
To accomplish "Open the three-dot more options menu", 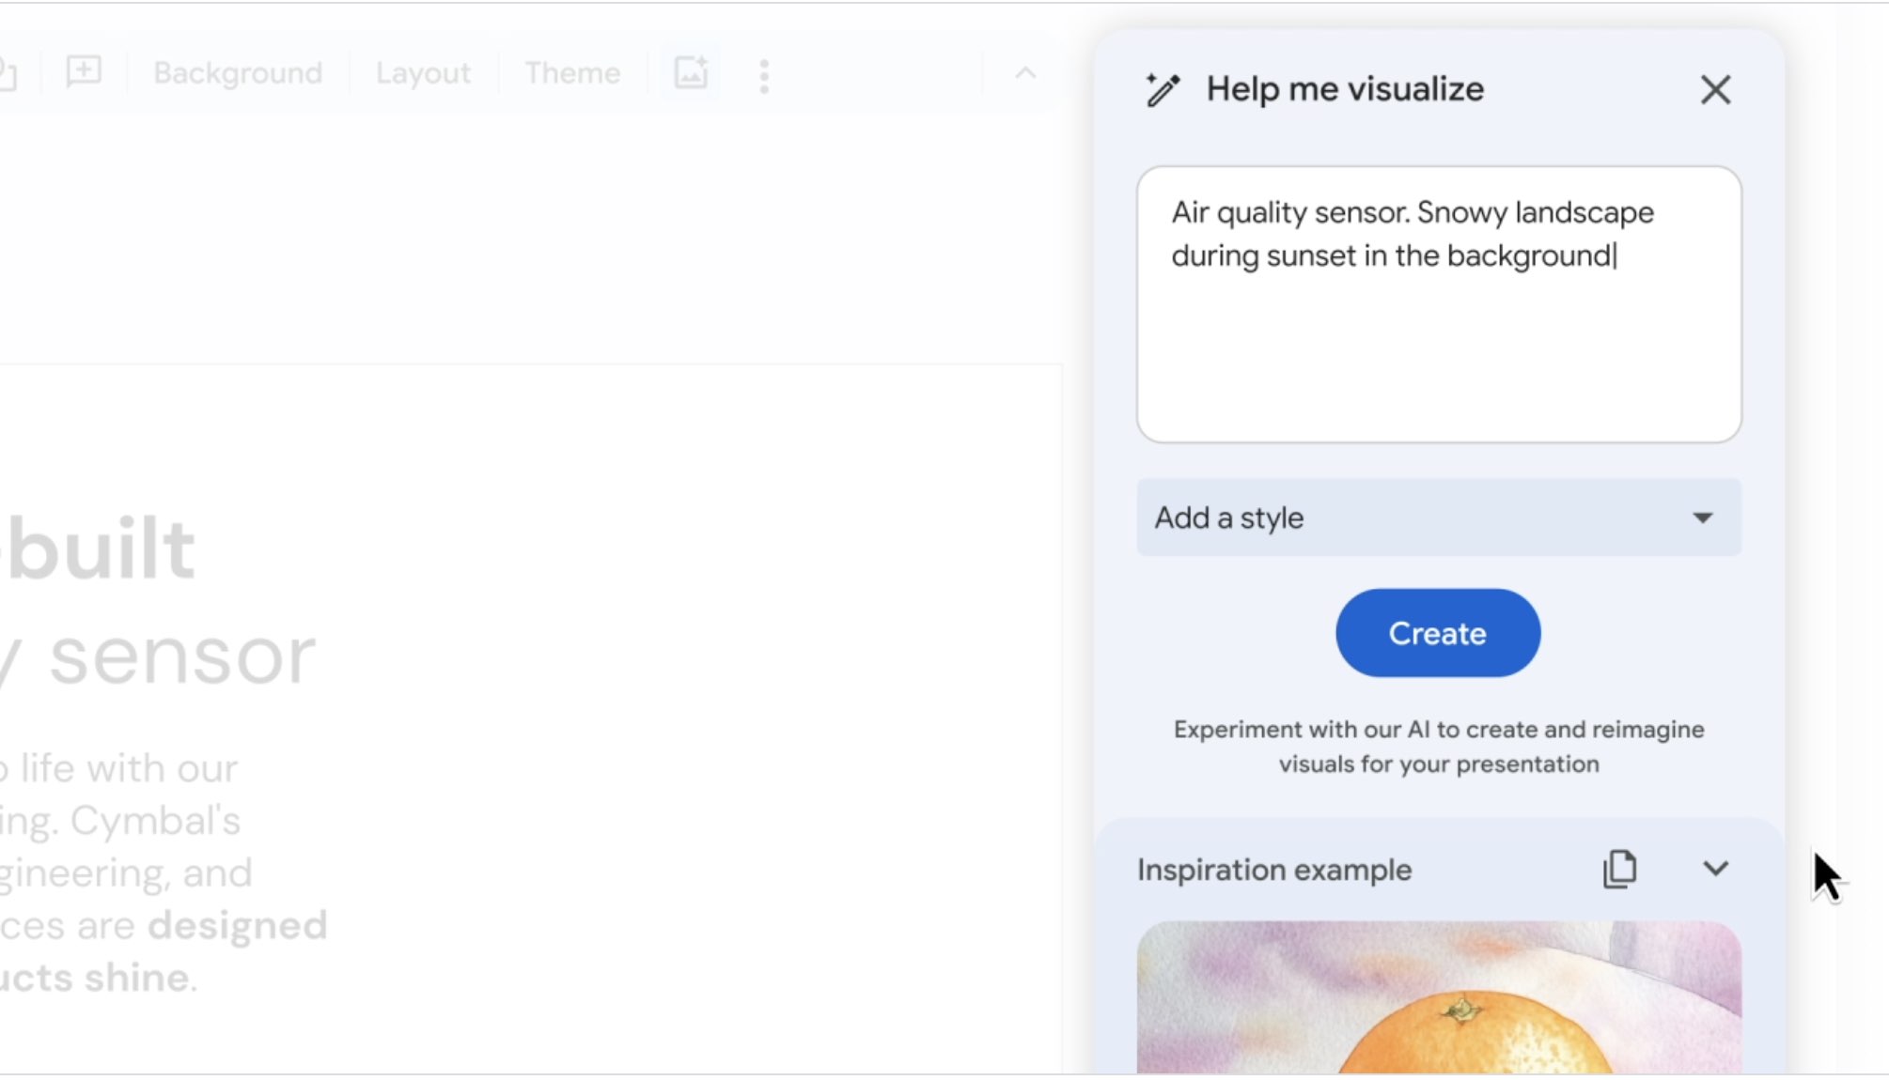I will pyautogui.click(x=764, y=76).
